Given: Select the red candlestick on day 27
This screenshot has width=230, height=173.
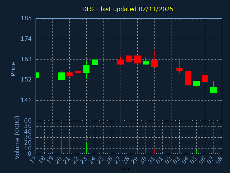Looking at the screenshot, I should point(120,62).
